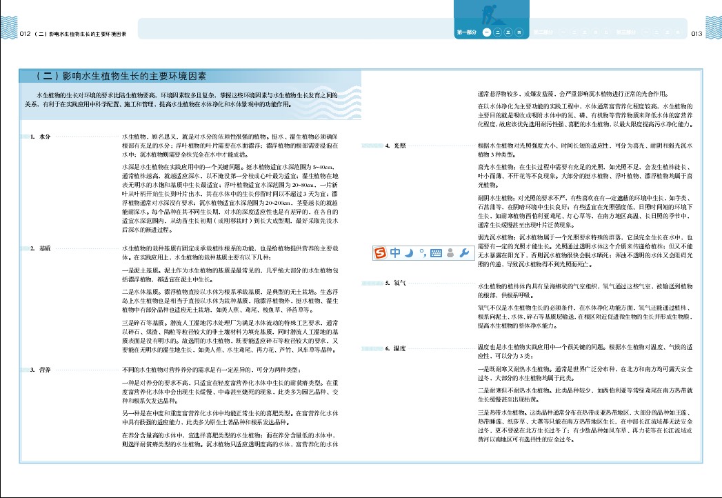Select chapter 一 circle under 第一部分

[488, 32]
